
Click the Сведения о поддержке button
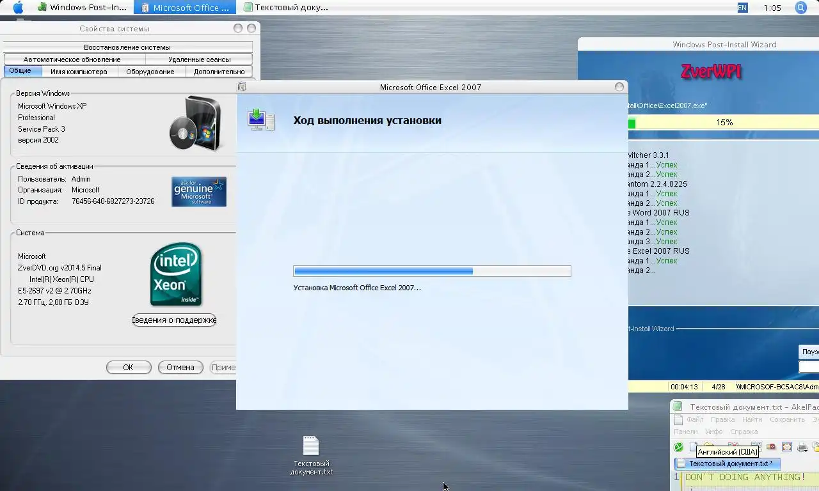click(174, 320)
